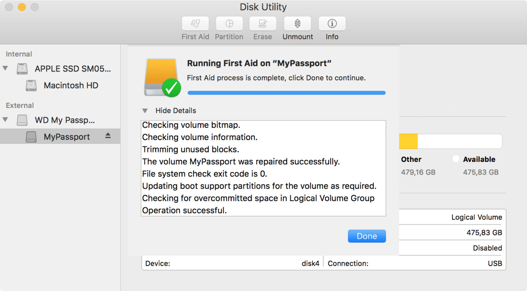Viewport: 527px width, 291px height.
Task: Click the Available legend indicator
Action: click(x=456, y=159)
